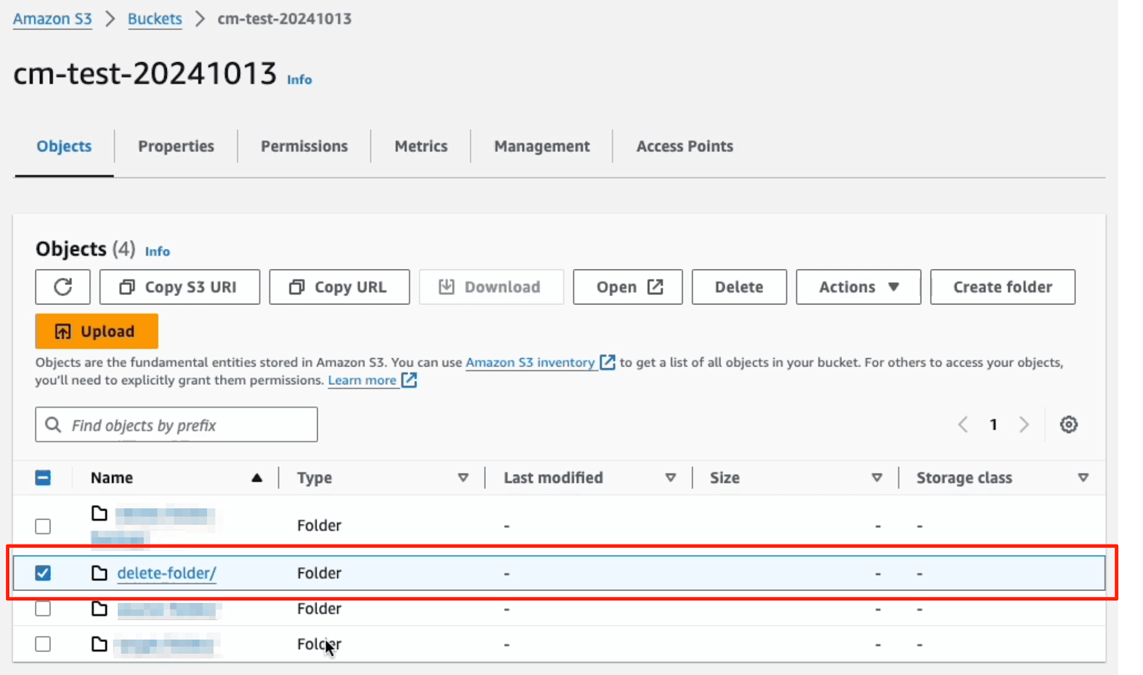This screenshot has height=675, width=1143.
Task: Open the delete-folder/ link
Action: click(x=167, y=573)
